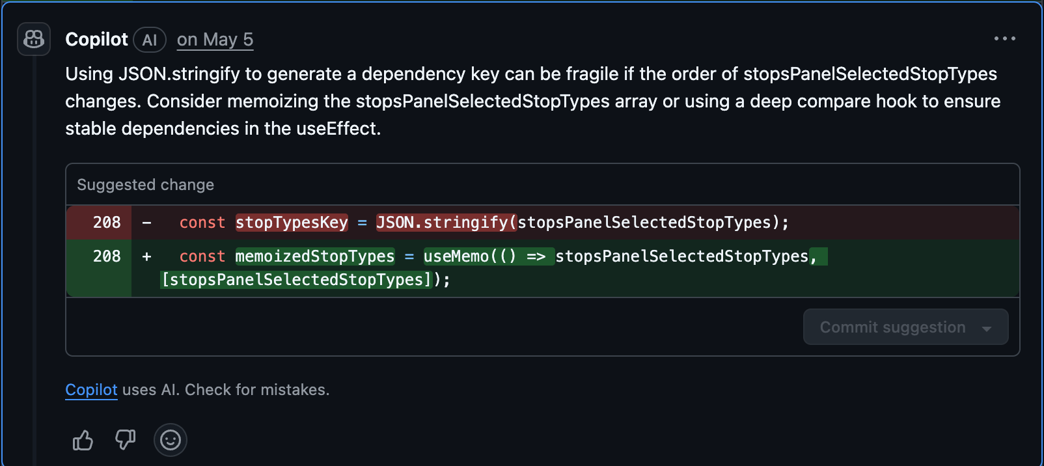Follow the blue Copilot link in the disclaimer

(x=91, y=390)
